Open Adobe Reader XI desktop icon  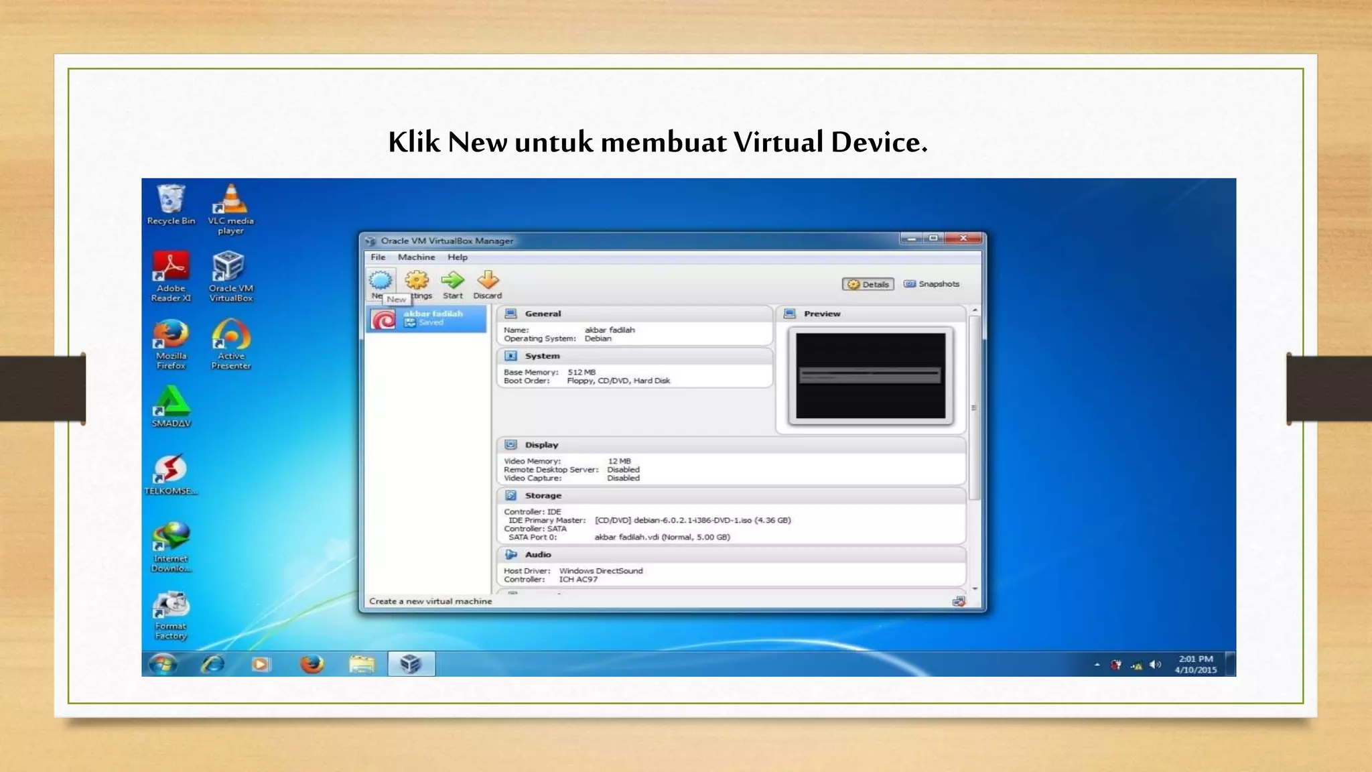pos(171,277)
